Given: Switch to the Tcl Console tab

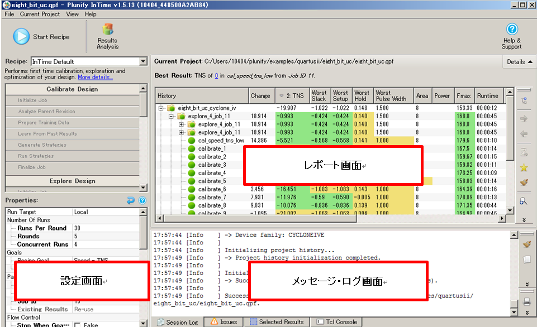Looking at the screenshot, I should 336,322.
